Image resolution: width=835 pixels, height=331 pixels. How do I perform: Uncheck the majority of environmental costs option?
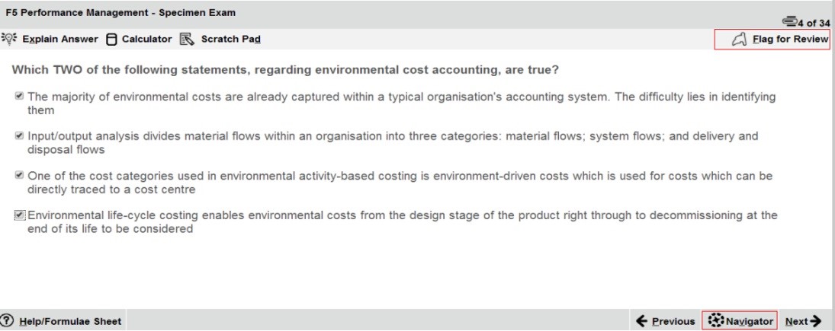tap(19, 96)
